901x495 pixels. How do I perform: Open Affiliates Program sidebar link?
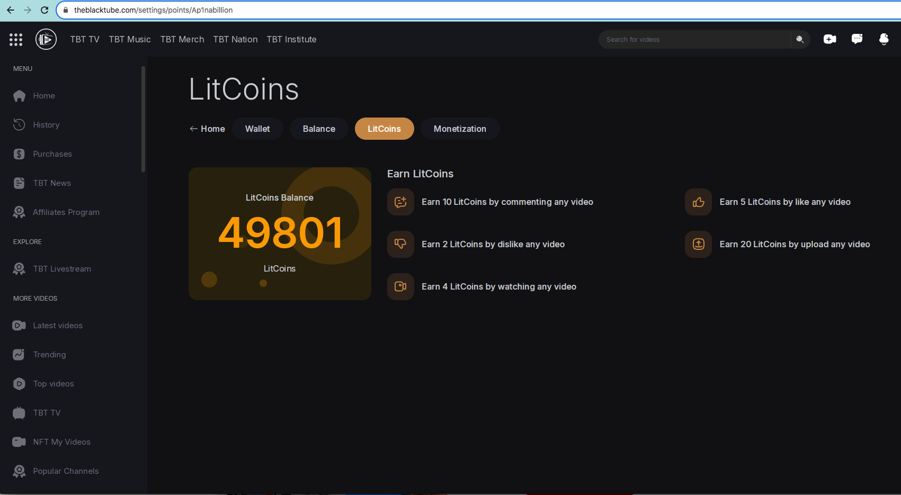coord(66,212)
